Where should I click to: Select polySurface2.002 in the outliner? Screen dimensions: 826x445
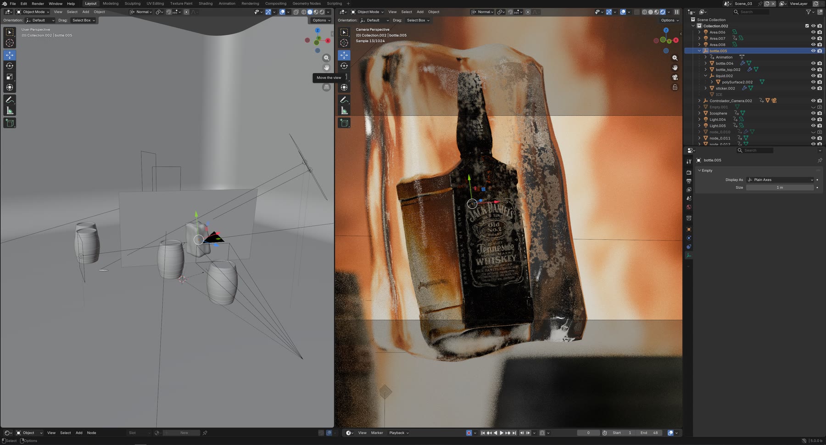(737, 82)
